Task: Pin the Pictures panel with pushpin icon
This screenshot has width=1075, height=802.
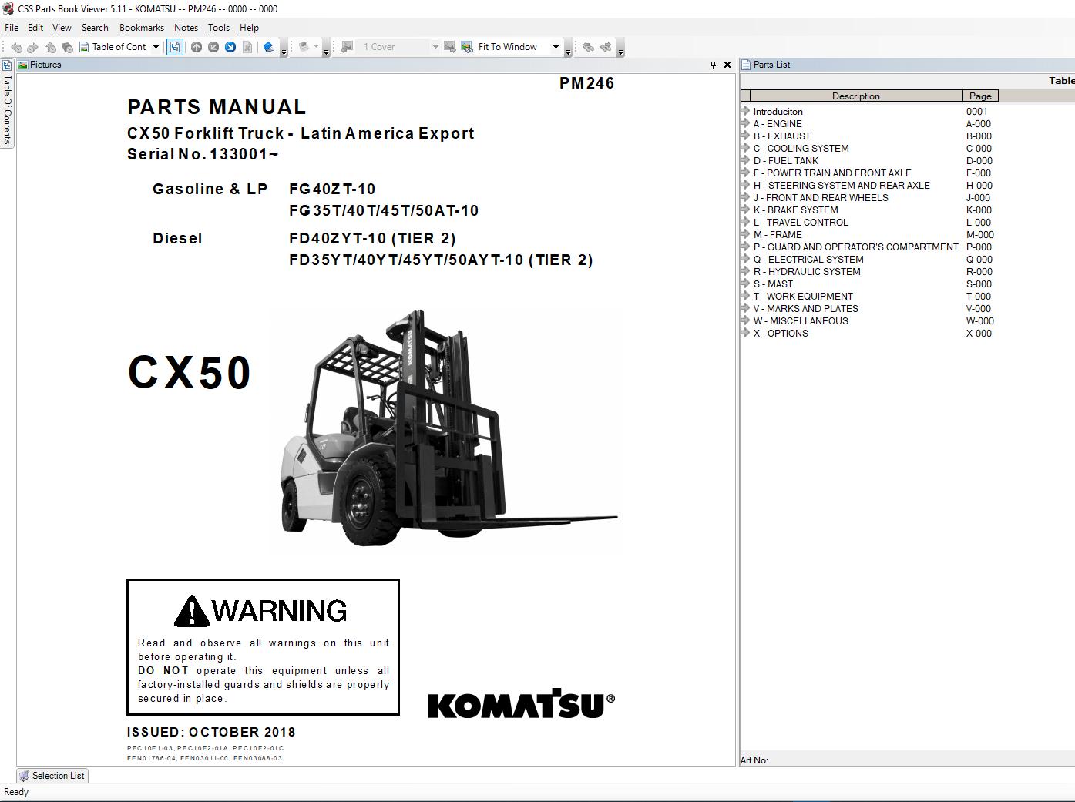Action: click(x=713, y=65)
